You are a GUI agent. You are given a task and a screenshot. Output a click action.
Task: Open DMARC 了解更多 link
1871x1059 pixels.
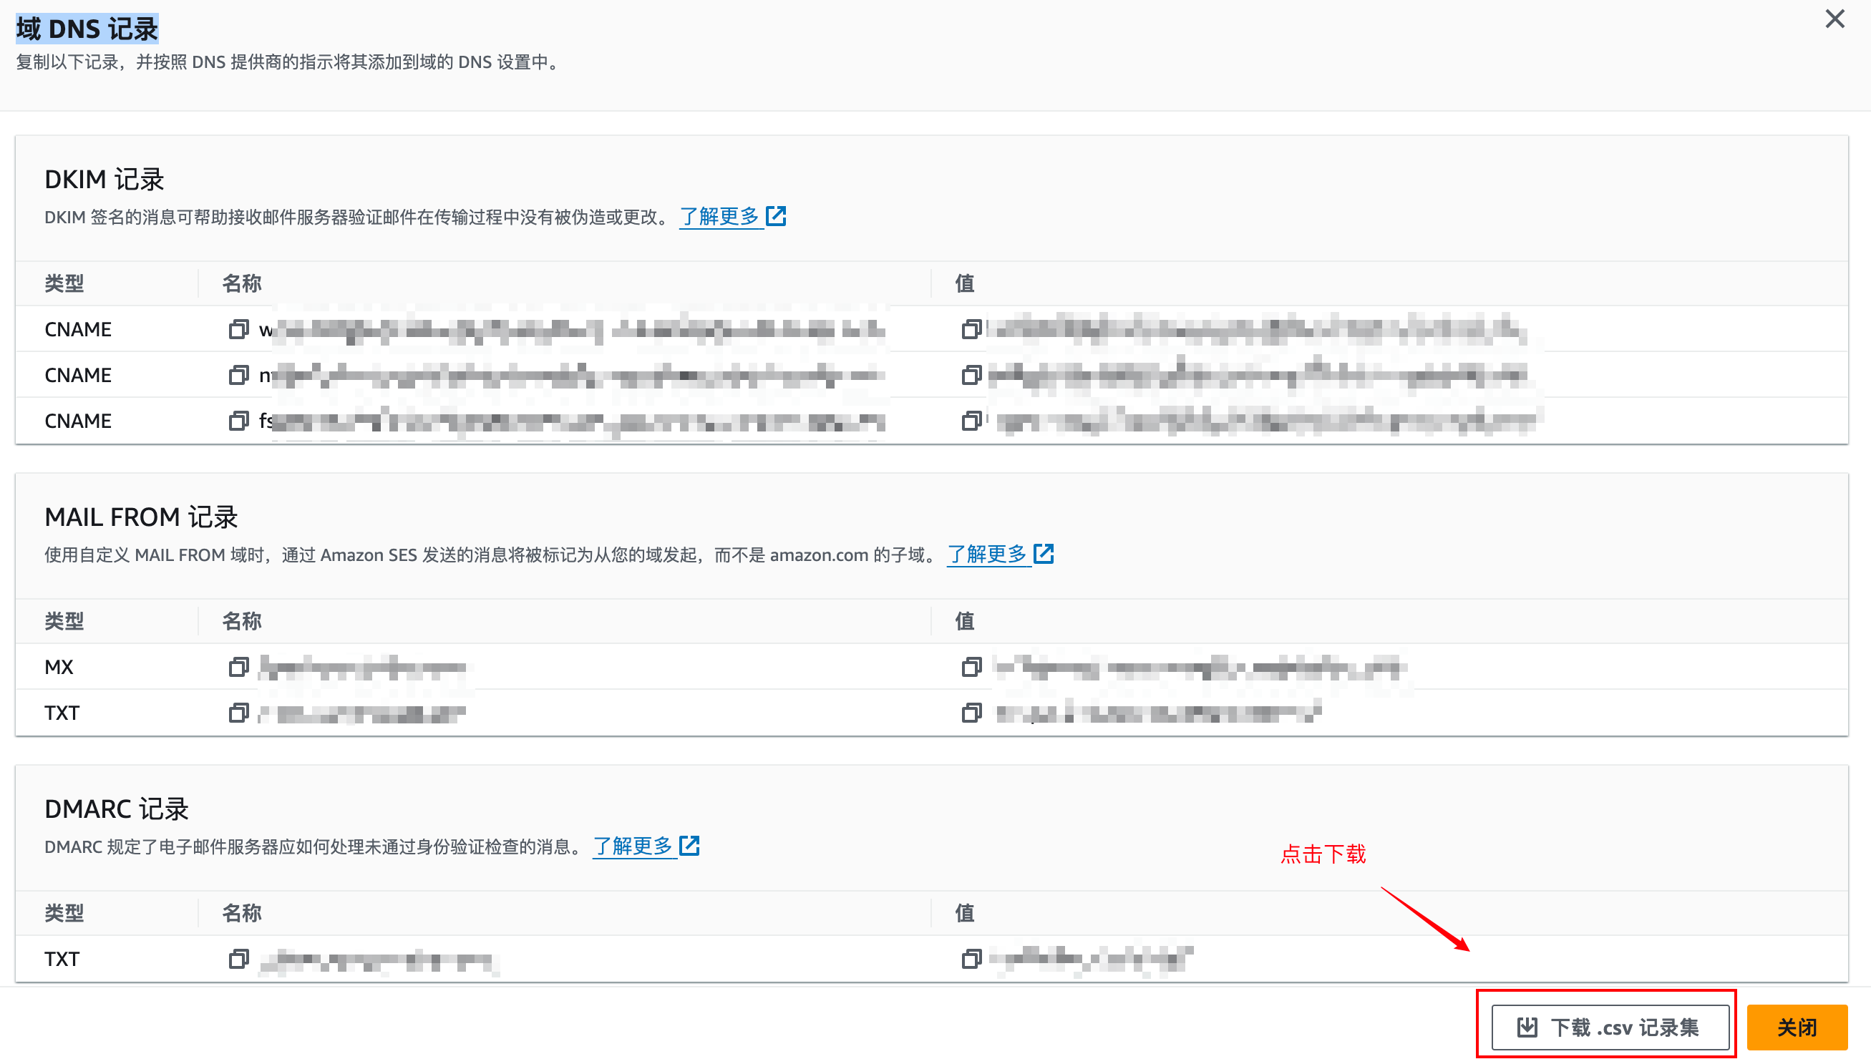[x=633, y=846]
